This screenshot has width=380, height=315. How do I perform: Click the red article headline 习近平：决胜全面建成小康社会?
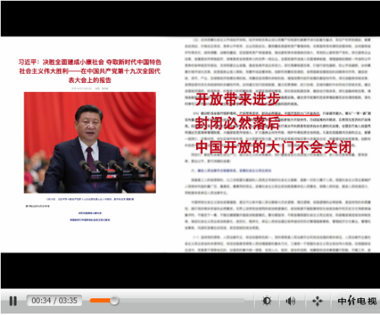pyautogui.click(x=90, y=71)
